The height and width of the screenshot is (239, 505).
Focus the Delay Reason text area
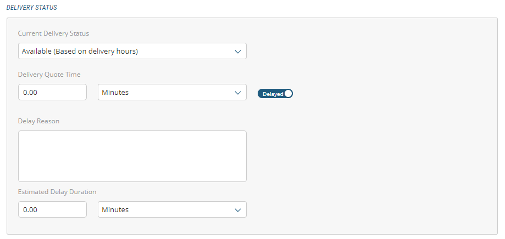click(x=132, y=156)
